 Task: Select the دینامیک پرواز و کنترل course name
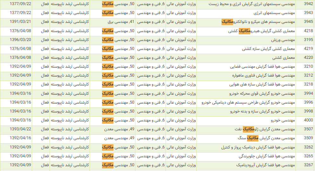[258, 147]
